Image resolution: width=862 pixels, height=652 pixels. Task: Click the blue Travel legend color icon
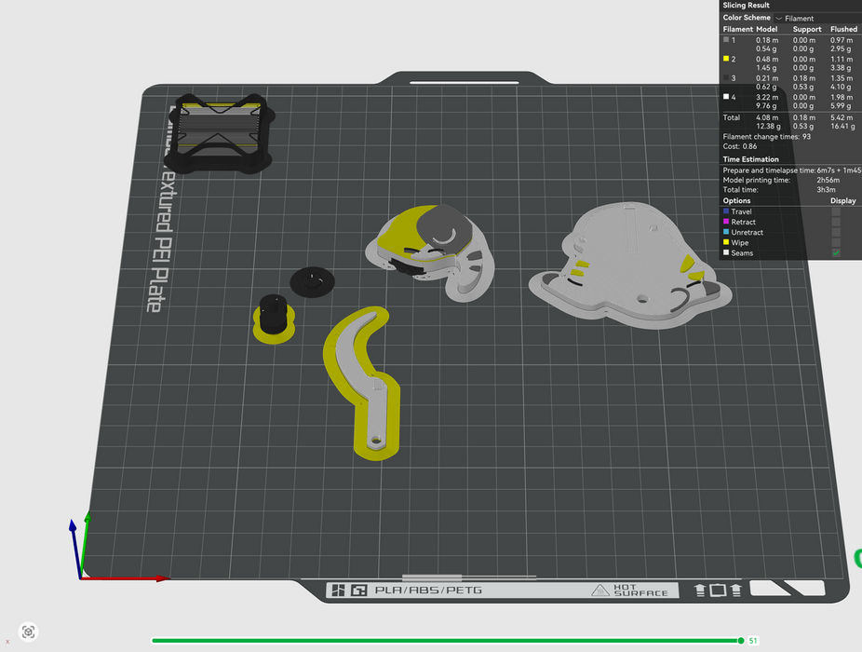coord(726,211)
